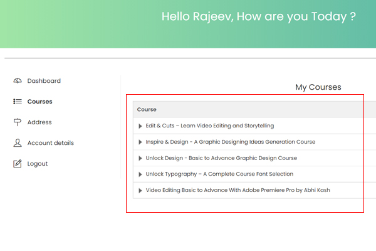This screenshot has height=251, width=376.
Task: Go to the Address menu item
Action: [39, 122]
